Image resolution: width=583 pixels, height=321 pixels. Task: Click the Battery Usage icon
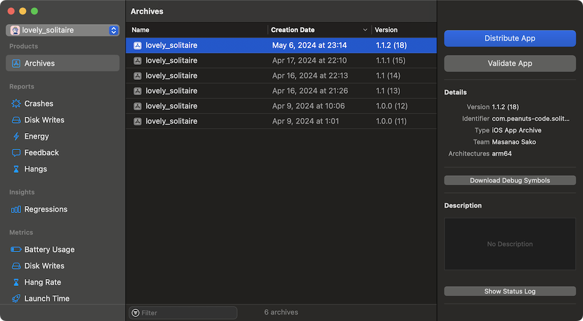click(x=16, y=249)
